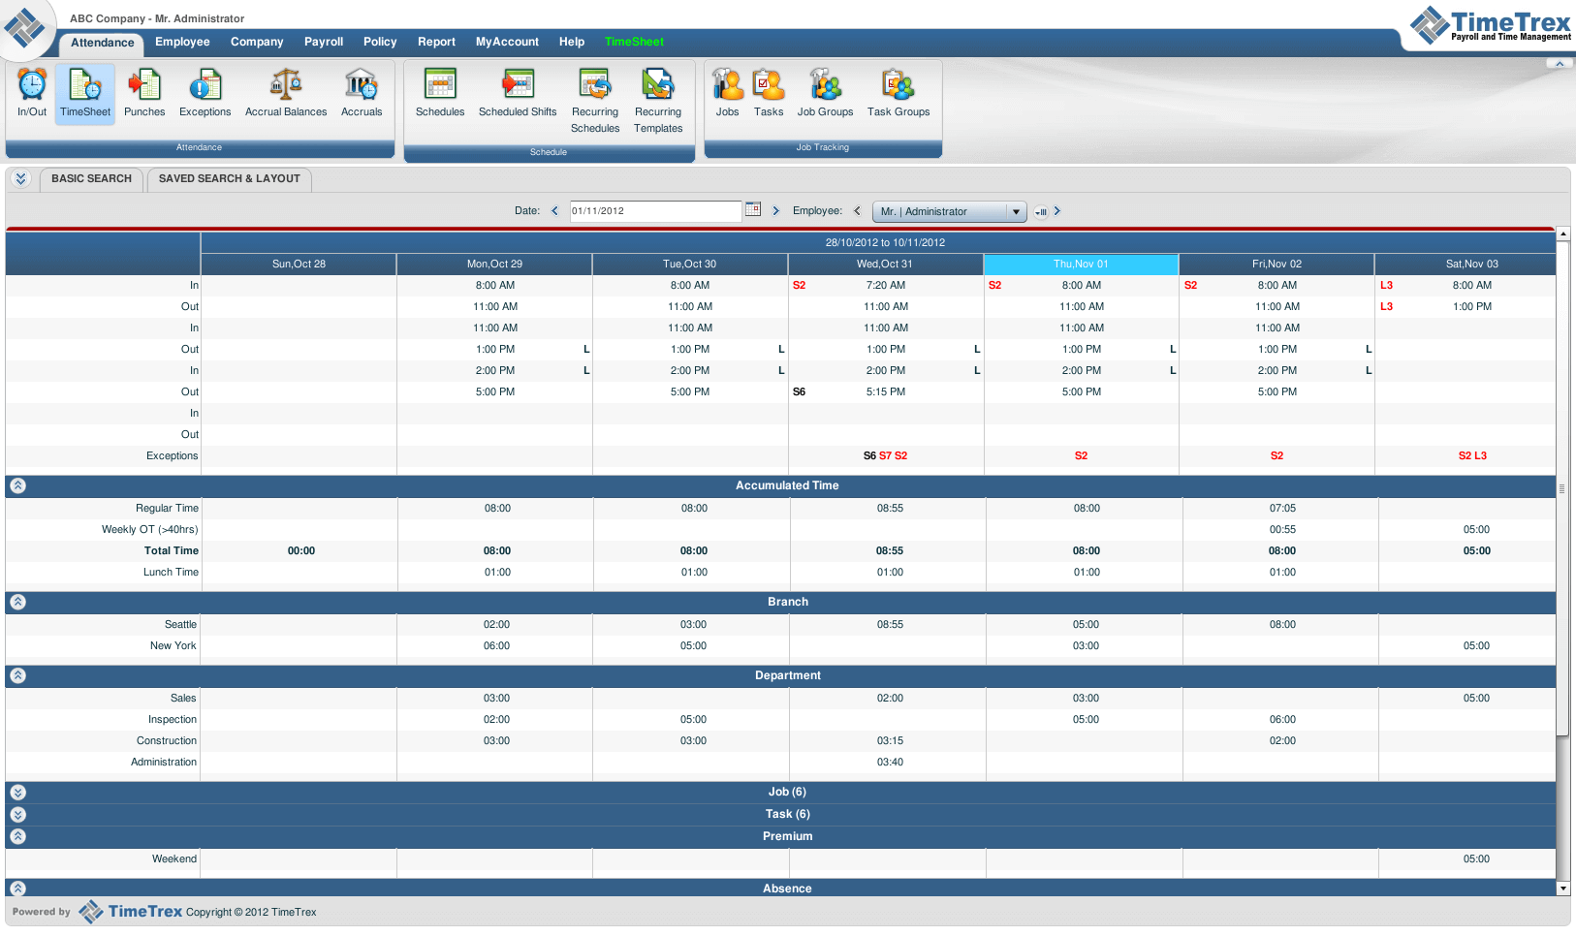1576x936 pixels.
Task: Switch to Saved Search & Layout tab
Action: tap(229, 179)
